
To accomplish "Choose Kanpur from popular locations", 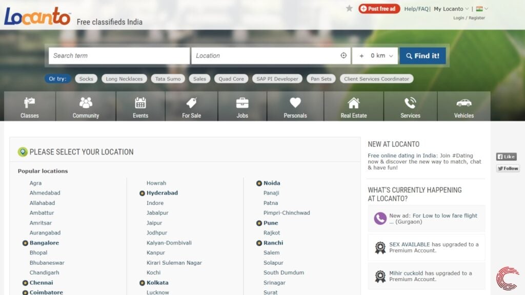I will coord(156,253).
